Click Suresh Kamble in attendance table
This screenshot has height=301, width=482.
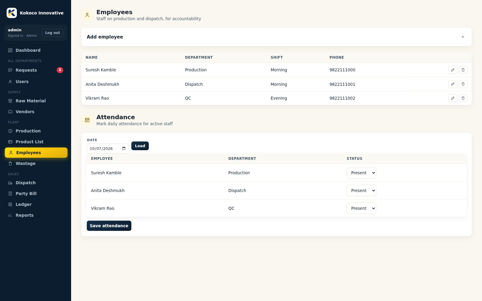click(x=106, y=173)
